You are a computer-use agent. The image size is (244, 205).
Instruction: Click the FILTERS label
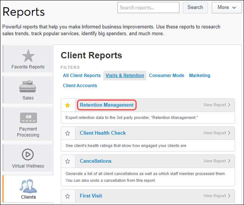(x=70, y=67)
